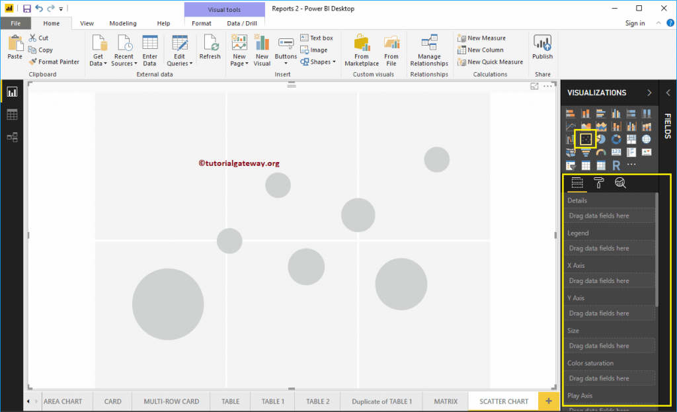Open the MATRIX report page tab
This screenshot has width=677, height=412.
445,401
